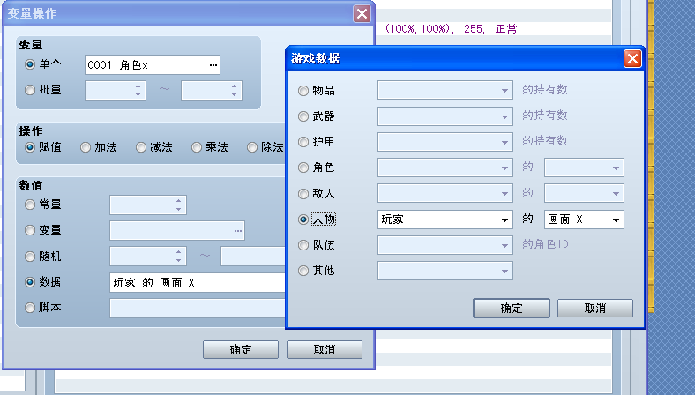Open the 敌人 enemy selection dropdown

coord(445,193)
